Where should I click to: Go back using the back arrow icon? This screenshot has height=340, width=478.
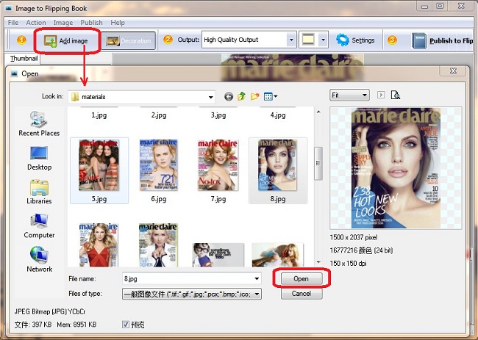tap(229, 97)
